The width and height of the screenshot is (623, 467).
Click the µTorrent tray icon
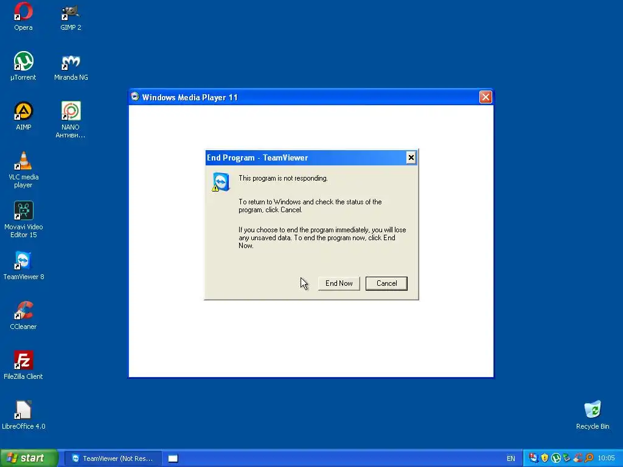click(x=556, y=458)
